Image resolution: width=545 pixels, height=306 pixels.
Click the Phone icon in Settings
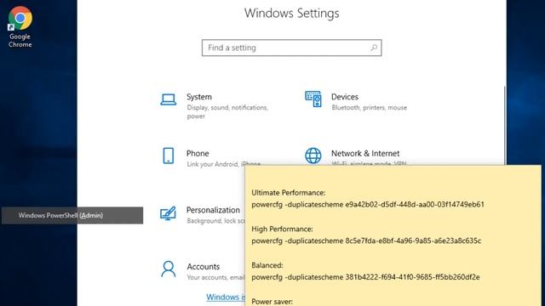click(x=169, y=156)
